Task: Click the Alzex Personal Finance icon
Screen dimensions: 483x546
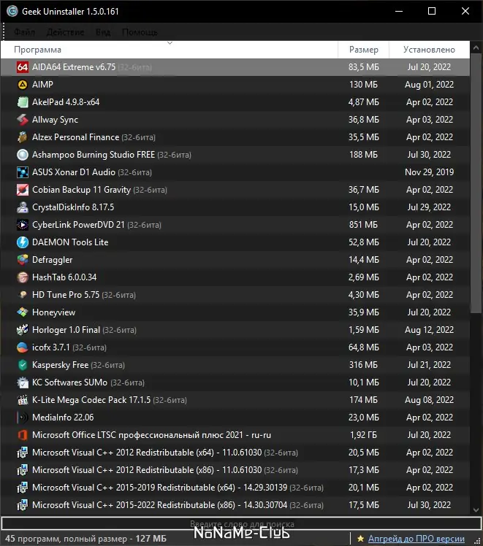Action: coord(23,137)
